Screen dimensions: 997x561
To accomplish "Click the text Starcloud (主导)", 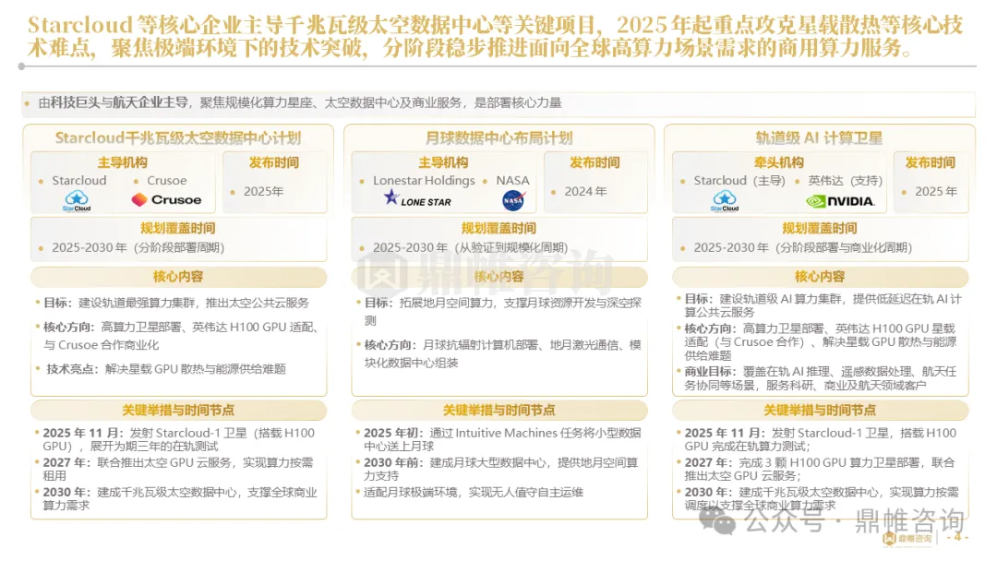I will point(739,181).
